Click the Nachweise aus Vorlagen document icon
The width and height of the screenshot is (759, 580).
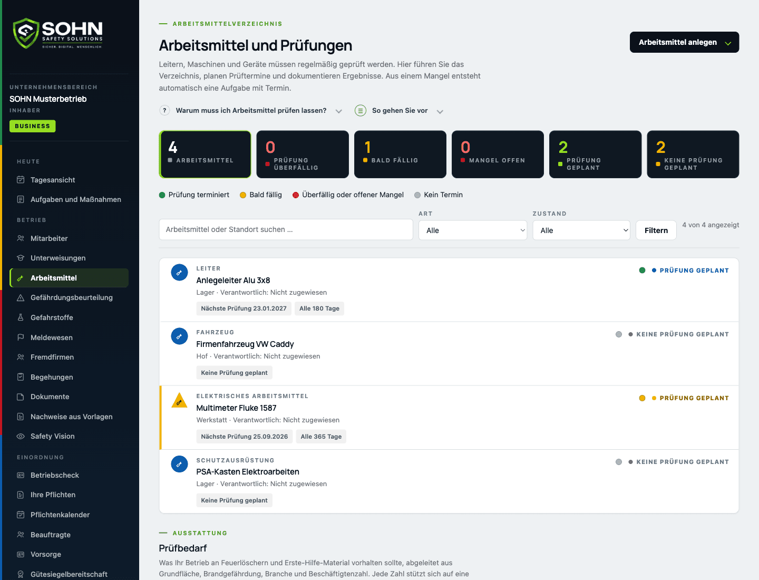pos(21,417)
